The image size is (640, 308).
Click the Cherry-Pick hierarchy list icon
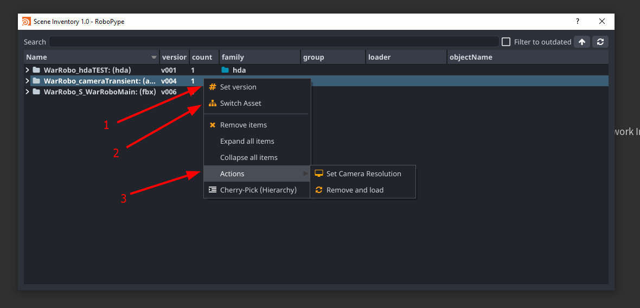(212, 190)
